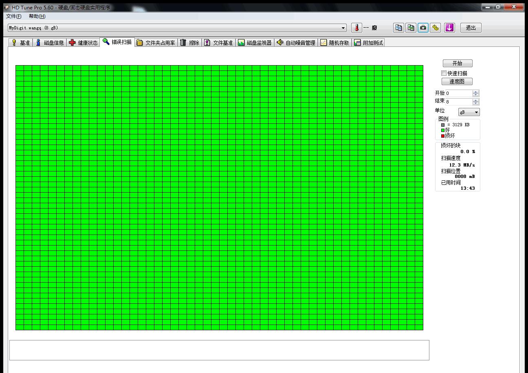The height and width of the screenshot is (373, 528).
Task: Open the 附加测试 tab
Action: point(369,43)
